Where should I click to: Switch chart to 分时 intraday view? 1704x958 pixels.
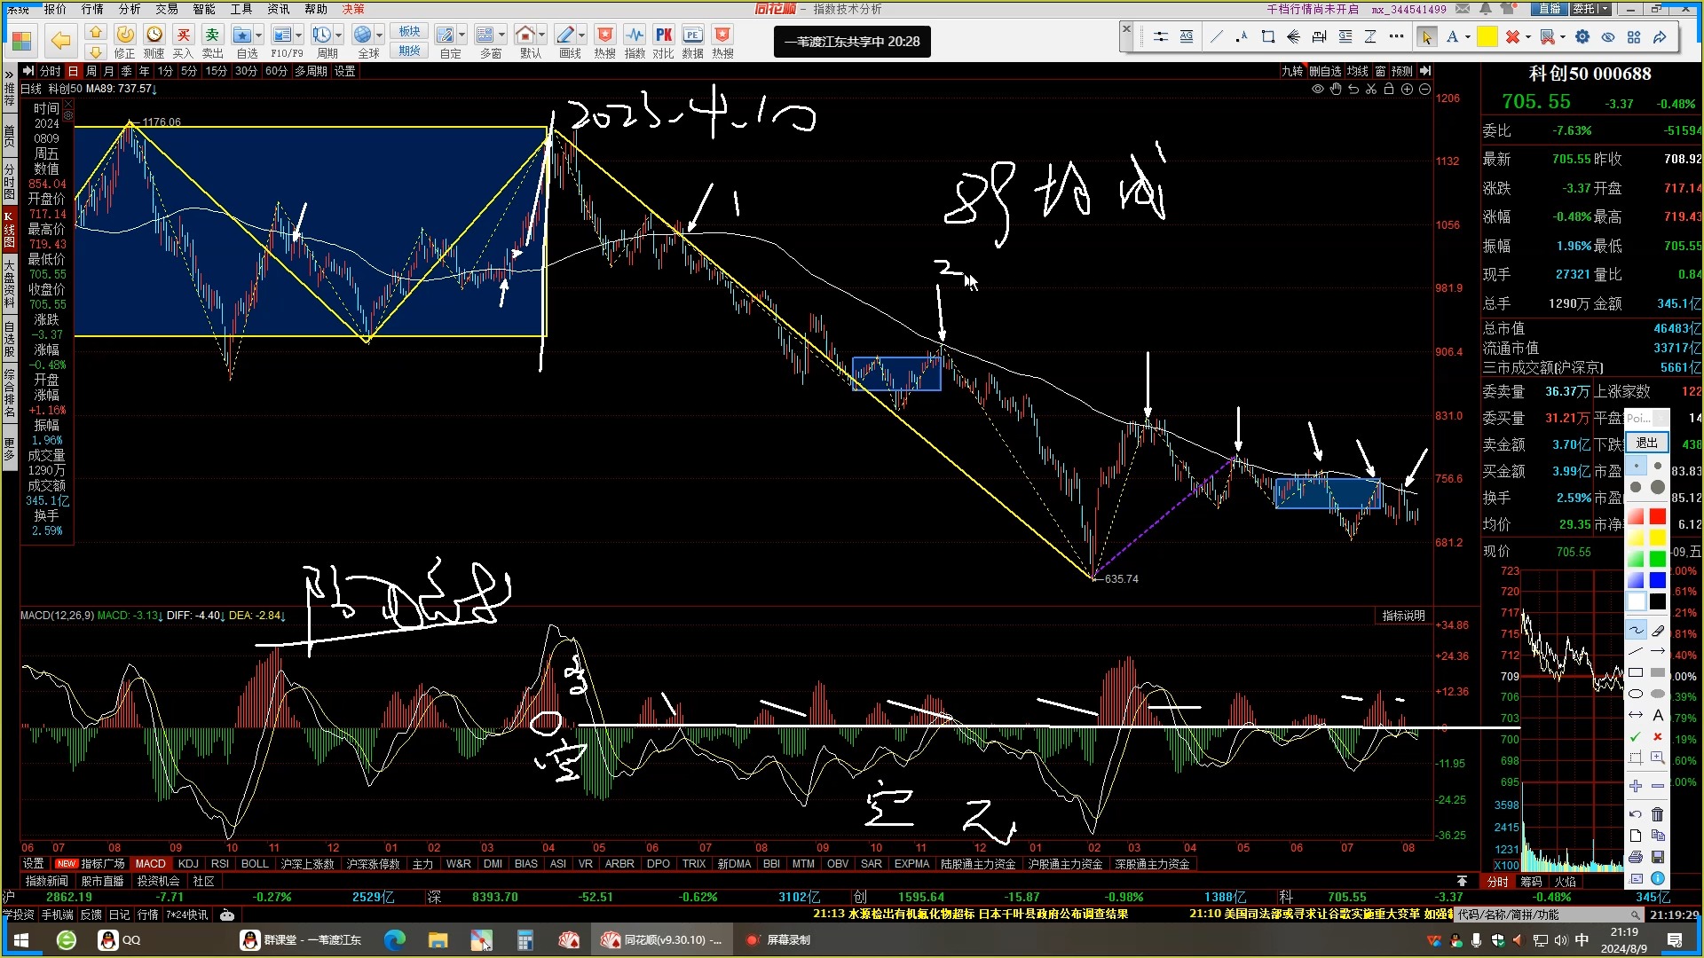pyautogui.click(x=51, y=71)
